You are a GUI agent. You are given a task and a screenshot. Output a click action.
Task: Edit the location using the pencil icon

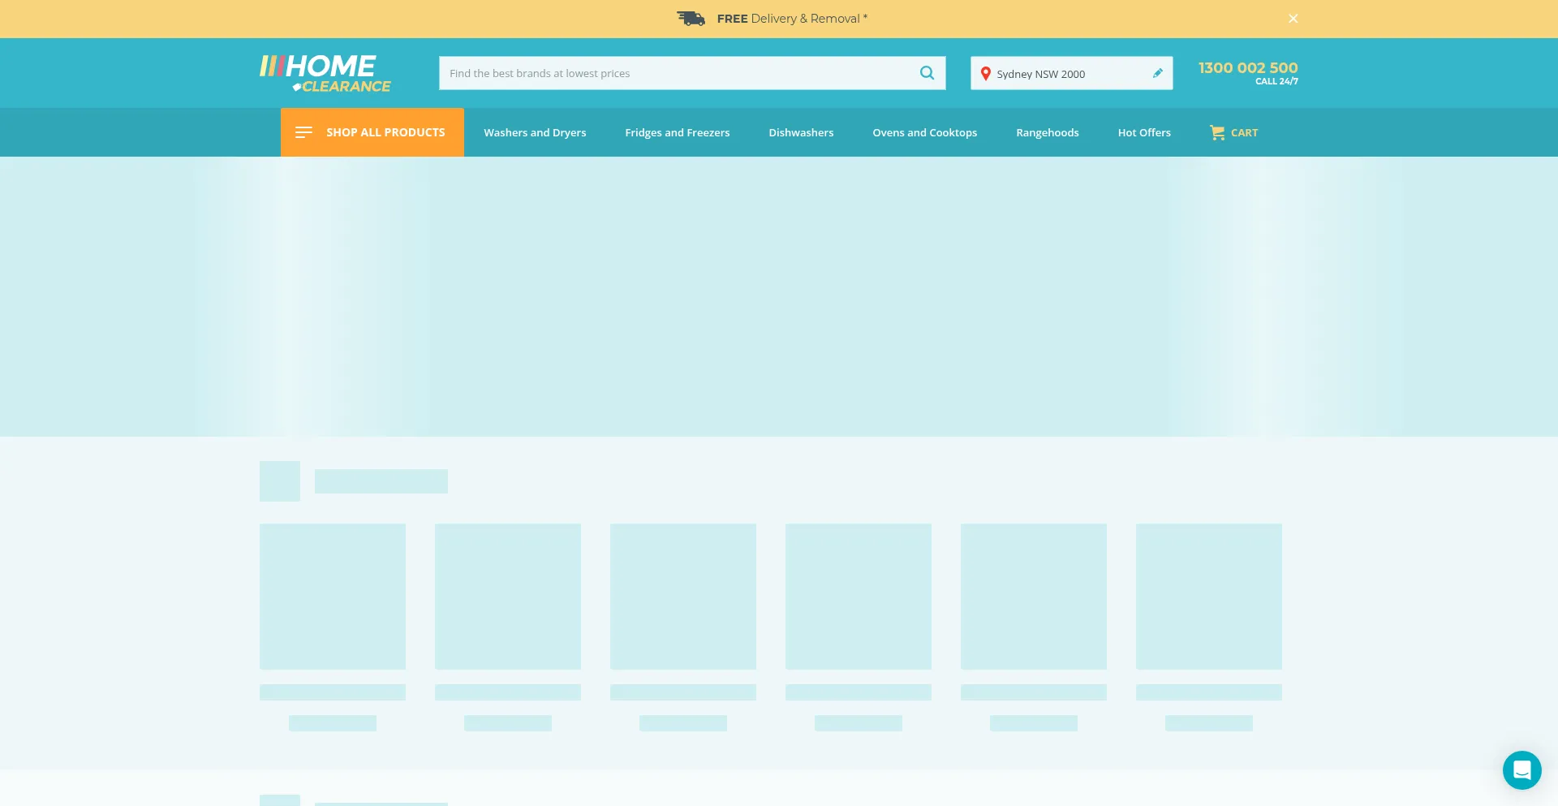1157,73
